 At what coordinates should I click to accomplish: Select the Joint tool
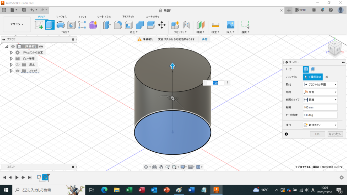pos(186,25)
